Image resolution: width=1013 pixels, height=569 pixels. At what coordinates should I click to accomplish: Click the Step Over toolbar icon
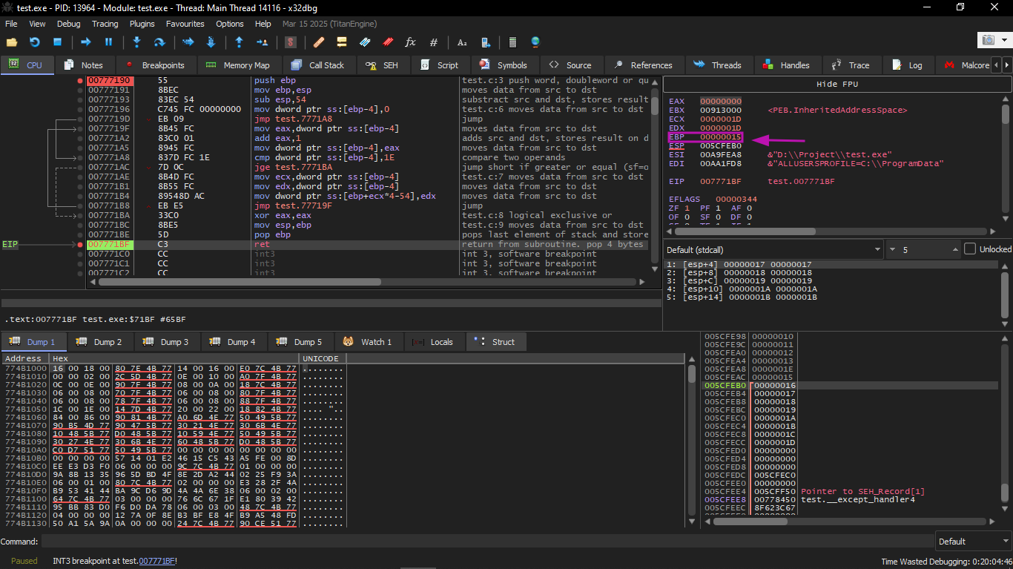pos(159,42)
